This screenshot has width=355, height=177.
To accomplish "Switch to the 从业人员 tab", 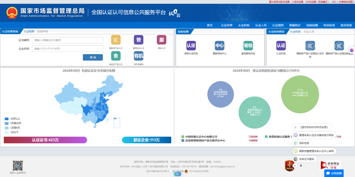I will coord(309,32).
